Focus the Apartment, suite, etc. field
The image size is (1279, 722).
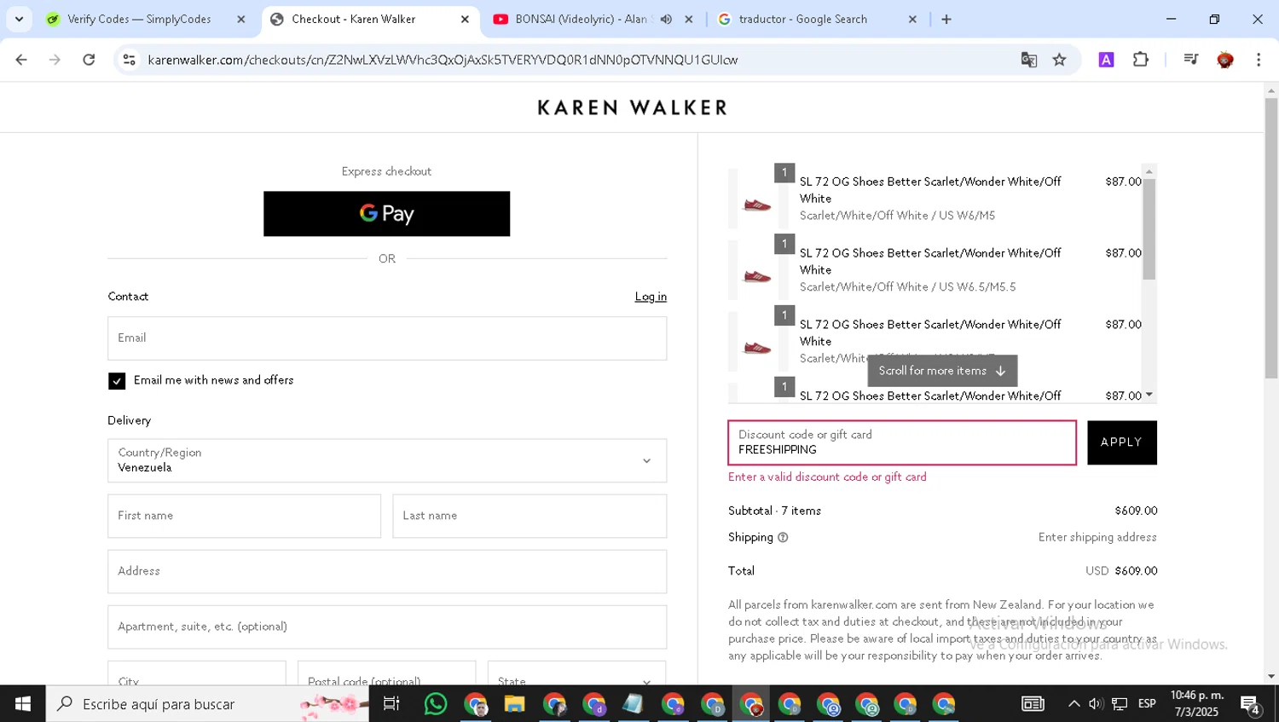(387, 627)
